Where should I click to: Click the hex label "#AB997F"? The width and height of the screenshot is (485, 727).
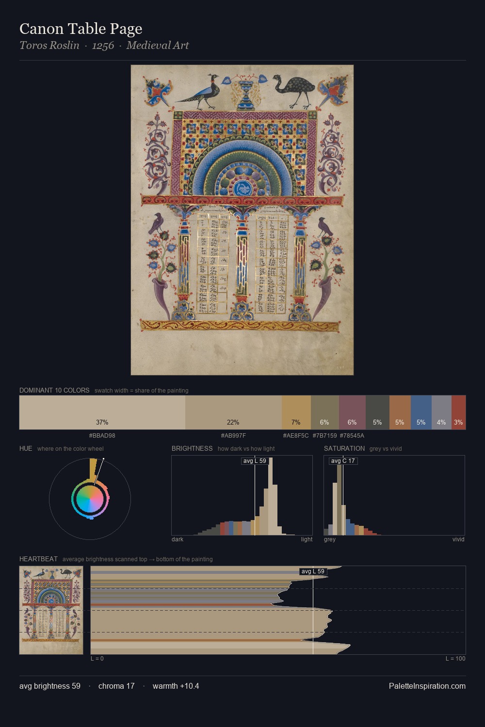tap(233, 436)
